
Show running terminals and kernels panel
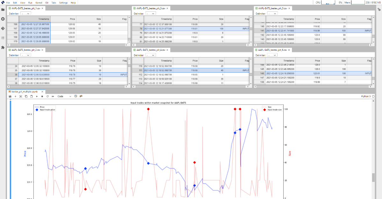pyautogui.click(x=3, y=19)
